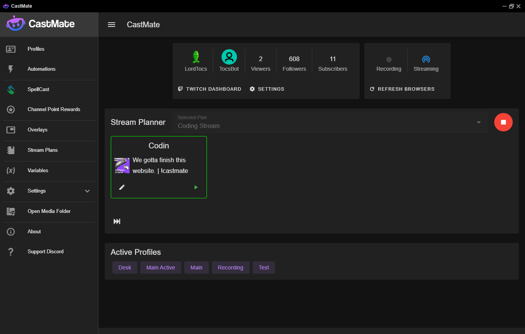Go to Profiles page
Viewport: 525px width, 334px height.
(x=49, y=49)
